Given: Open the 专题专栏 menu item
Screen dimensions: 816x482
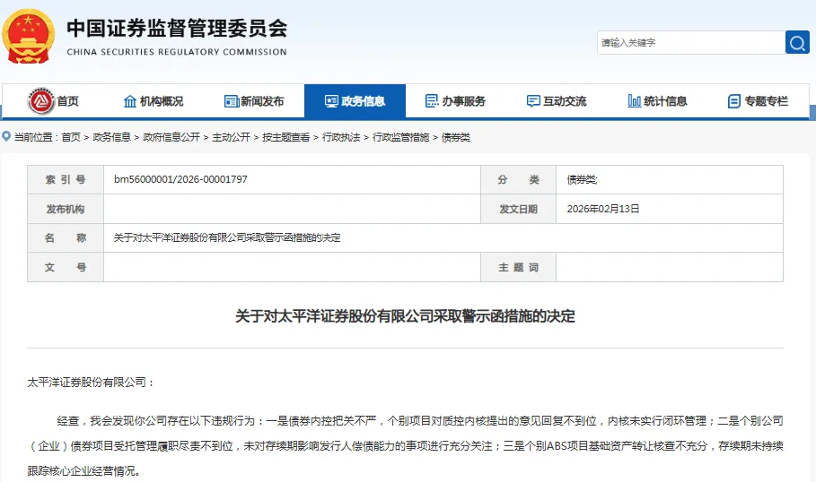Looking at the screenshot, I should point(766,101).
